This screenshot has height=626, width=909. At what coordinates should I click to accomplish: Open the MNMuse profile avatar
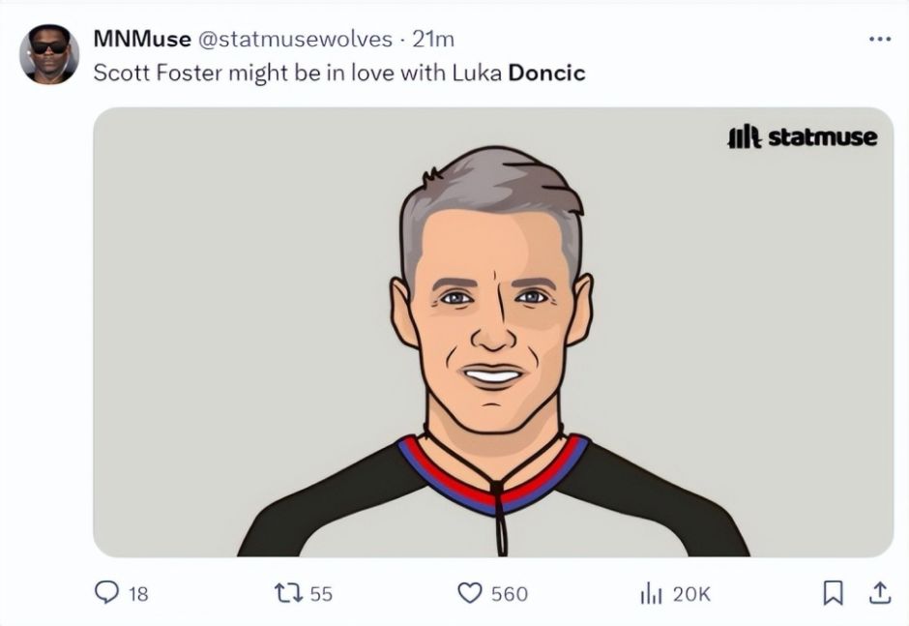click(48, 54)
